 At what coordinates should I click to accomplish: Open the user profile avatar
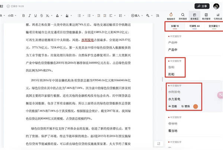(x=217, y=6)
